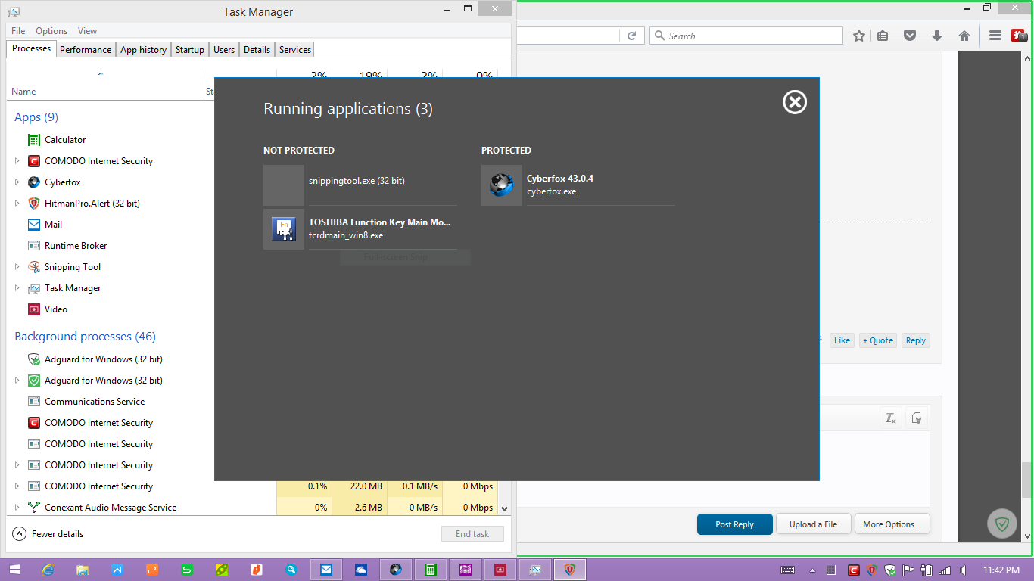Click the editor wrench tool icon
This screenshot has width=1034, height=581.
[917, 418]
